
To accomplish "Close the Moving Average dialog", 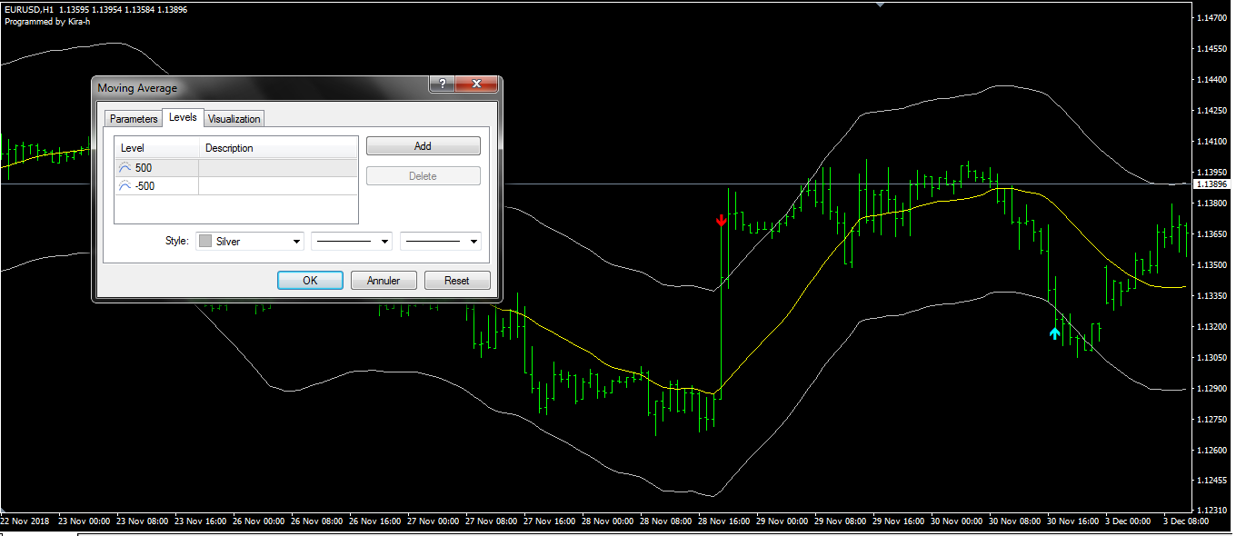I will click(476, 84).
